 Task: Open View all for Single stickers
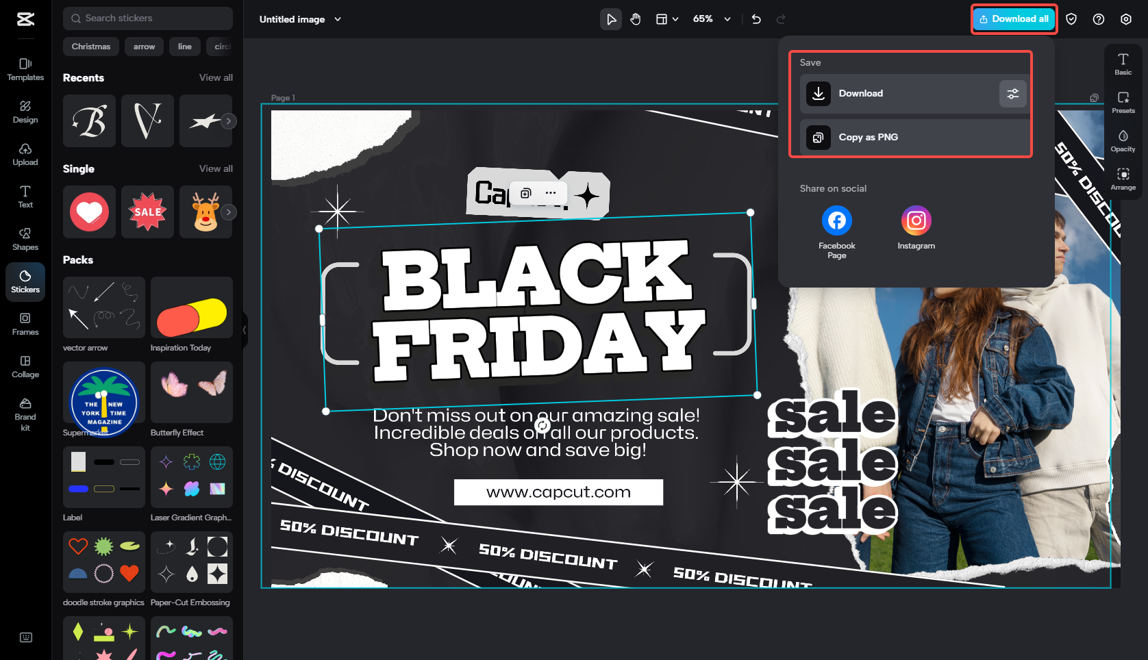coord(216,168)
